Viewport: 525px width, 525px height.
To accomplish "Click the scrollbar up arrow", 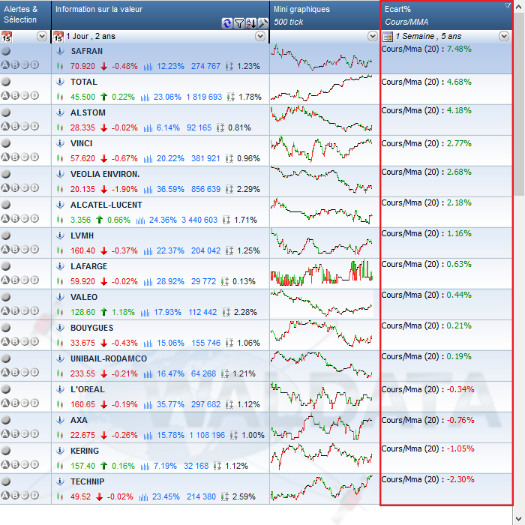I will click(519, 6).
